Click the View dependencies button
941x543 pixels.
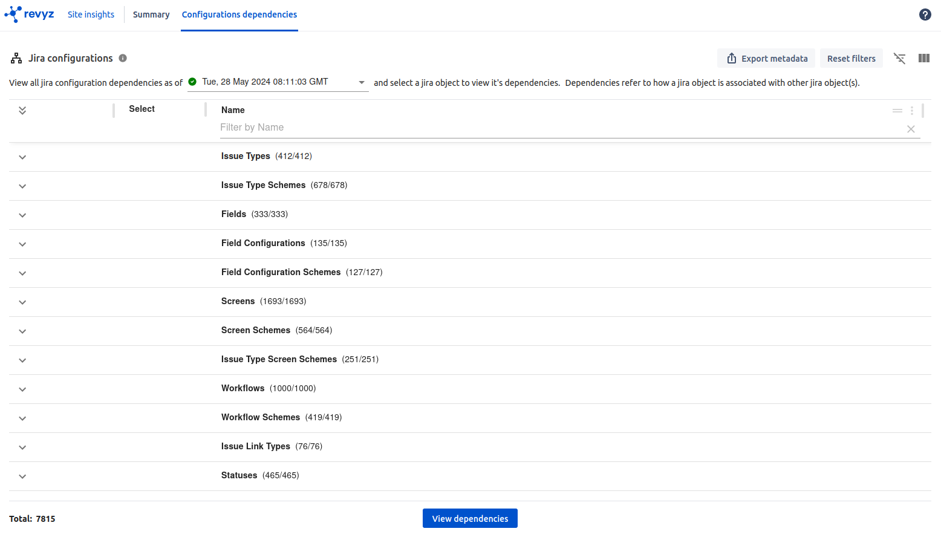coord(470,518)
